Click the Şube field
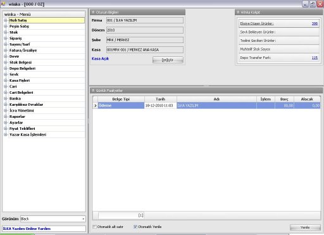The width and height of the screenshot is (324, 235). point(145,40)
